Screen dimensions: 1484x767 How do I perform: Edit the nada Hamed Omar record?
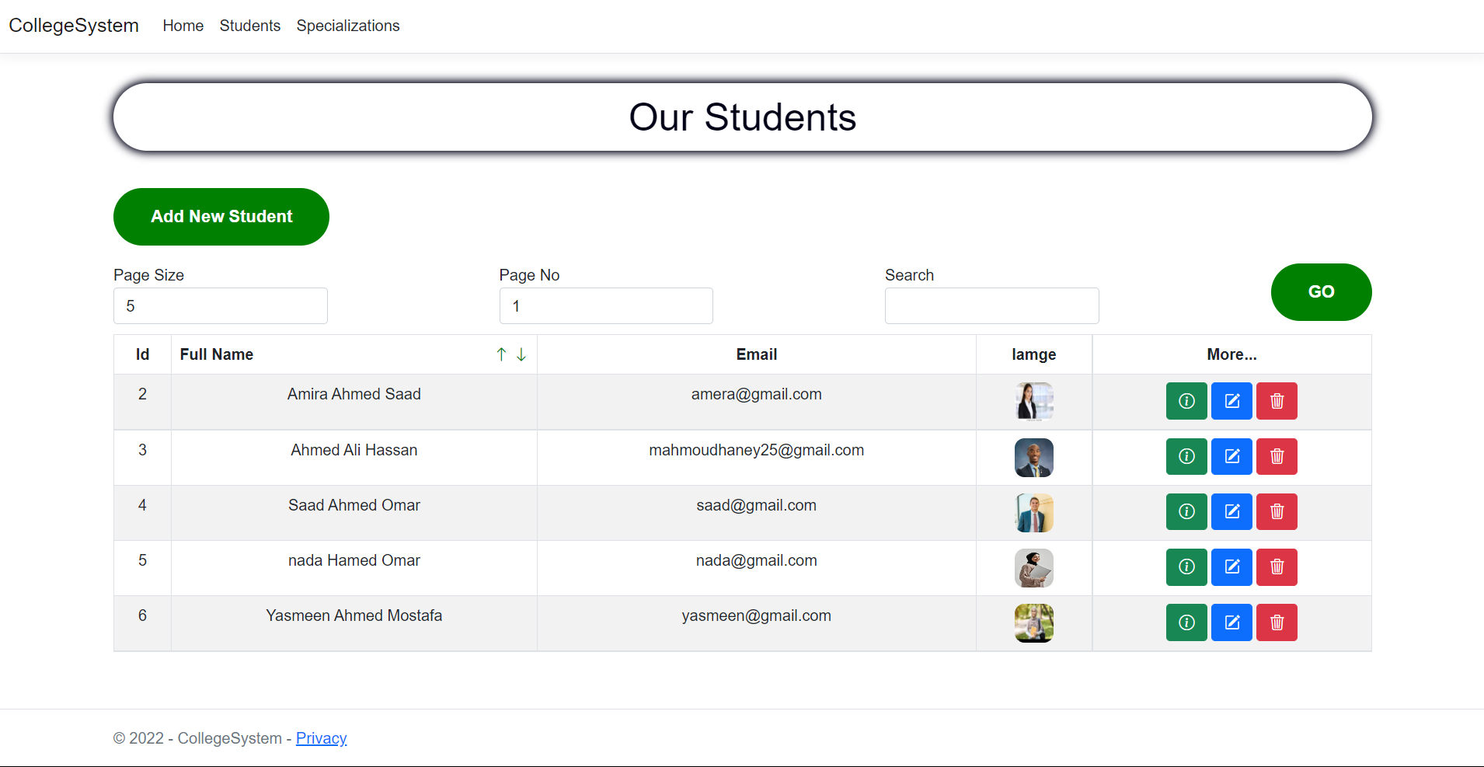coord(1231,567)
